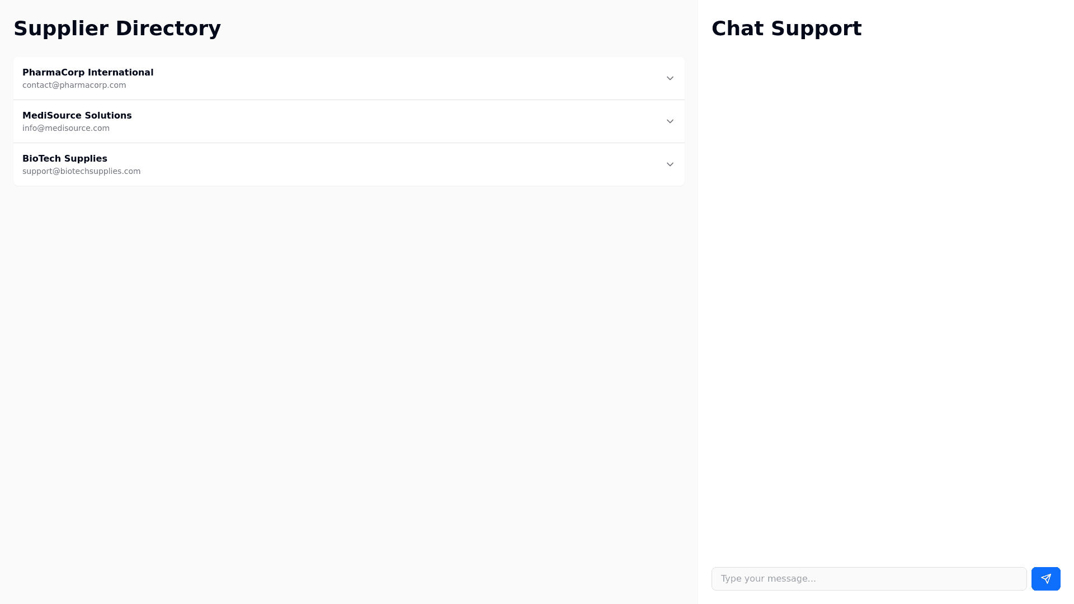Click the PharmaCorp International supplier name
1074x604 pixels.
[x=88, y=73]
